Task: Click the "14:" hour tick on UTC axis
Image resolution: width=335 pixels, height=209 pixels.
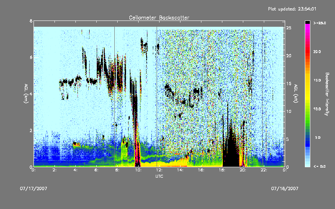Action: point(180,170)
